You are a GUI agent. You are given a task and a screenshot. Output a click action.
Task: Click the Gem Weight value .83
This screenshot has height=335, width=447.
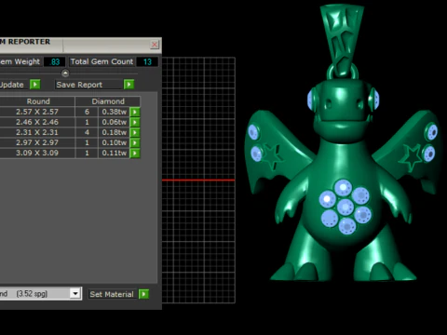55,61
